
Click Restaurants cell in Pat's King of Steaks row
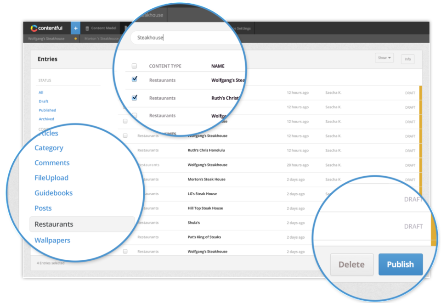(x=148, y=237)
